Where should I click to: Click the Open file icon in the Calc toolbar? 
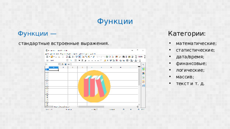pyautogui.click(x=52, y=57)
